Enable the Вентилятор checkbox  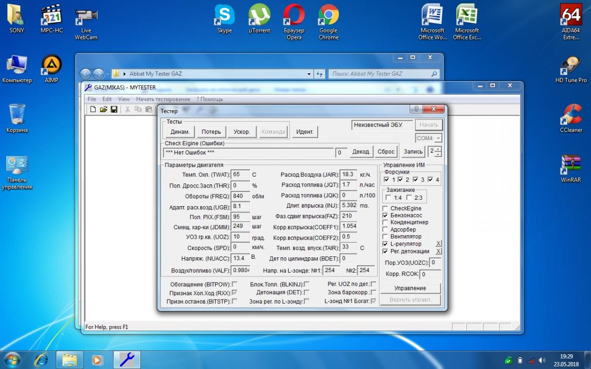(386, 237)
